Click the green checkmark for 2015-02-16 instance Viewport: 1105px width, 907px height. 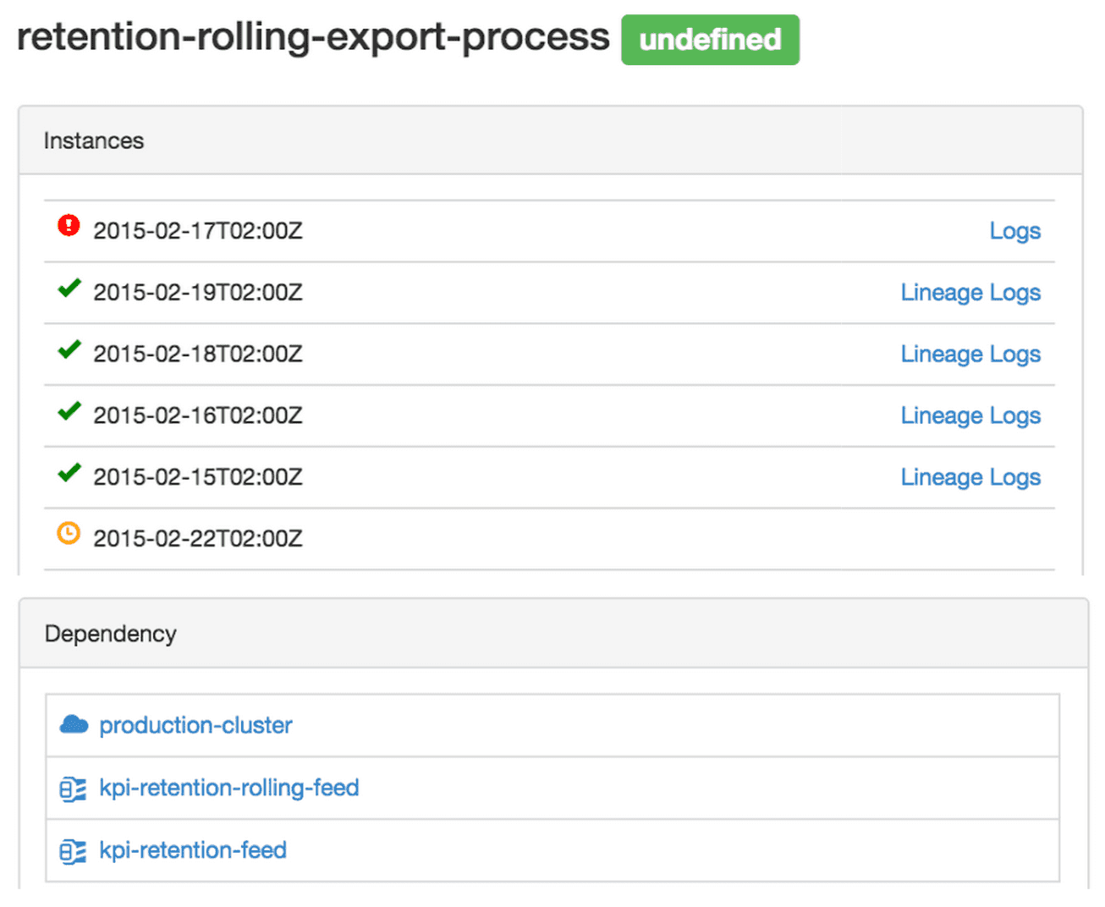click(x=69, y=411)
